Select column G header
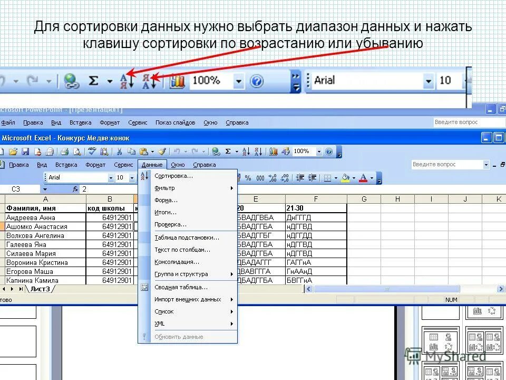Image resolution: width=506 pixels, height=380 pixels. pyautogui.click(x=364, y=199)
